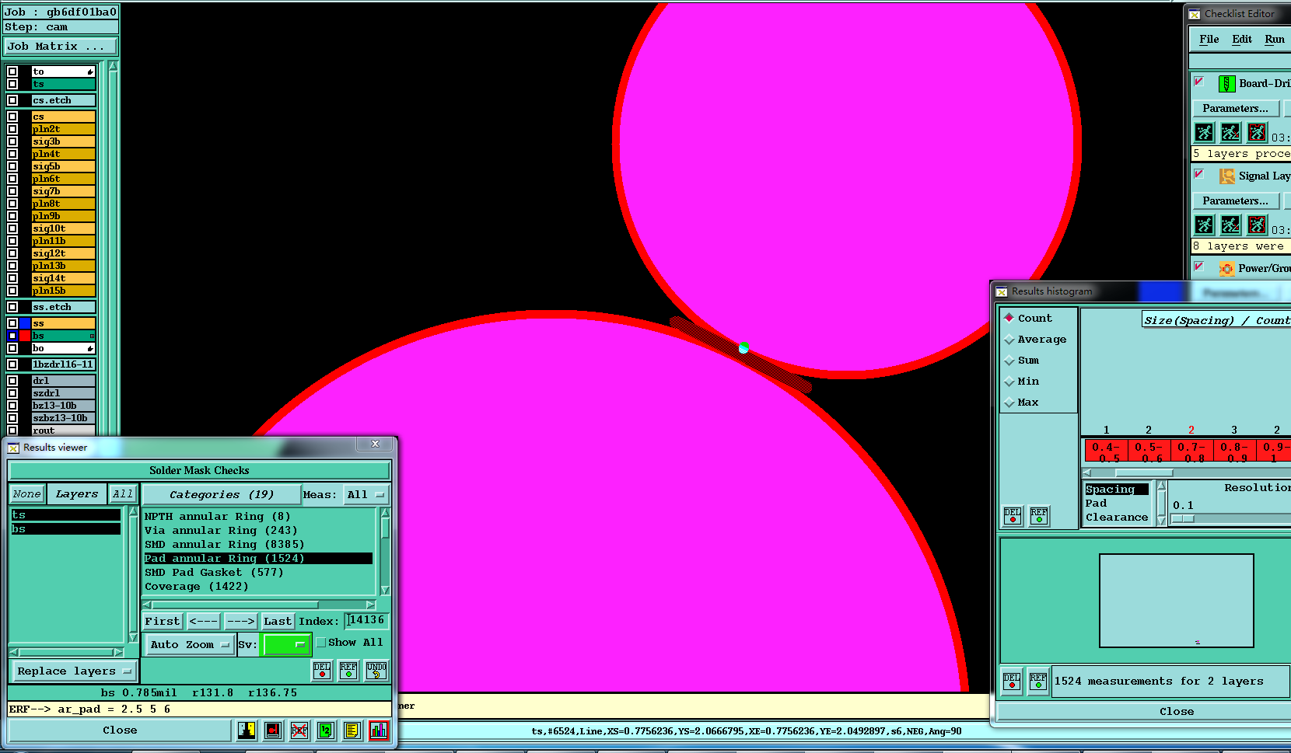Open the File menu in Checklist Editor

pos(1209,39)
